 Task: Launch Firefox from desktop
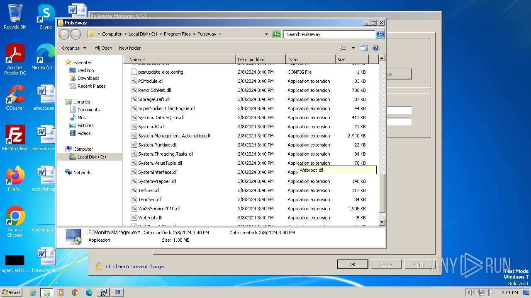[15, 179]
